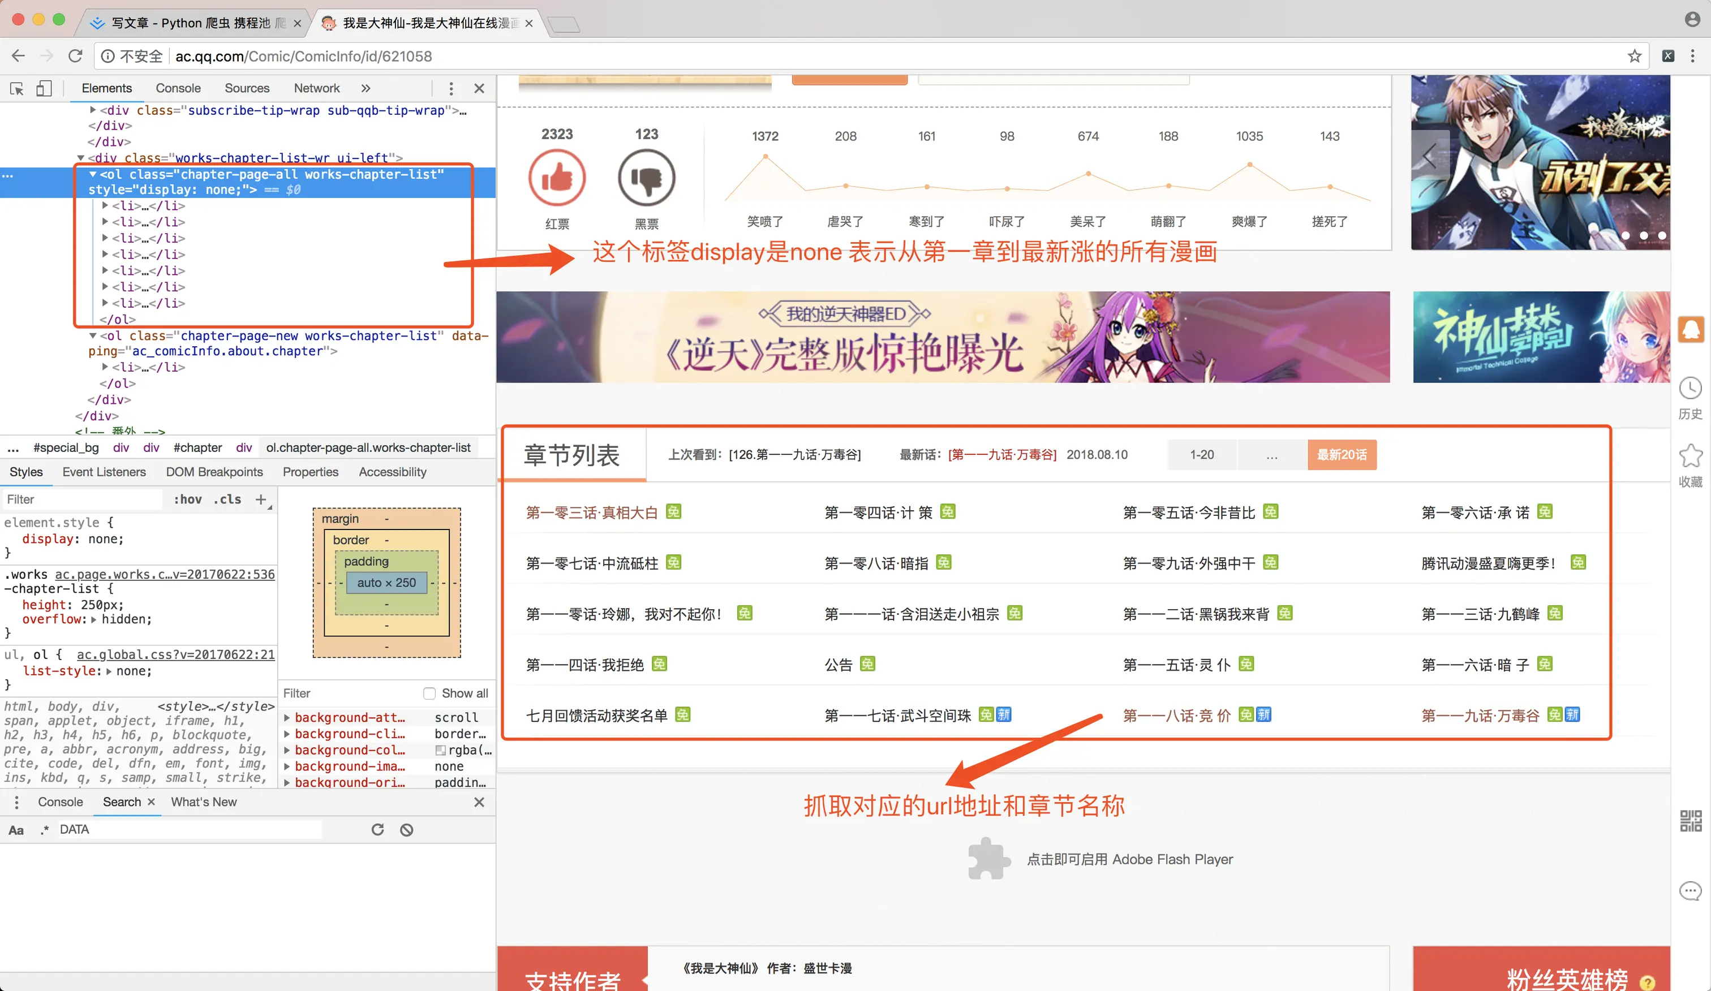The image size is (1711, 991).
Task: Click the extension icon beside the bookmark star
Action: click(x=1667, y=55)
